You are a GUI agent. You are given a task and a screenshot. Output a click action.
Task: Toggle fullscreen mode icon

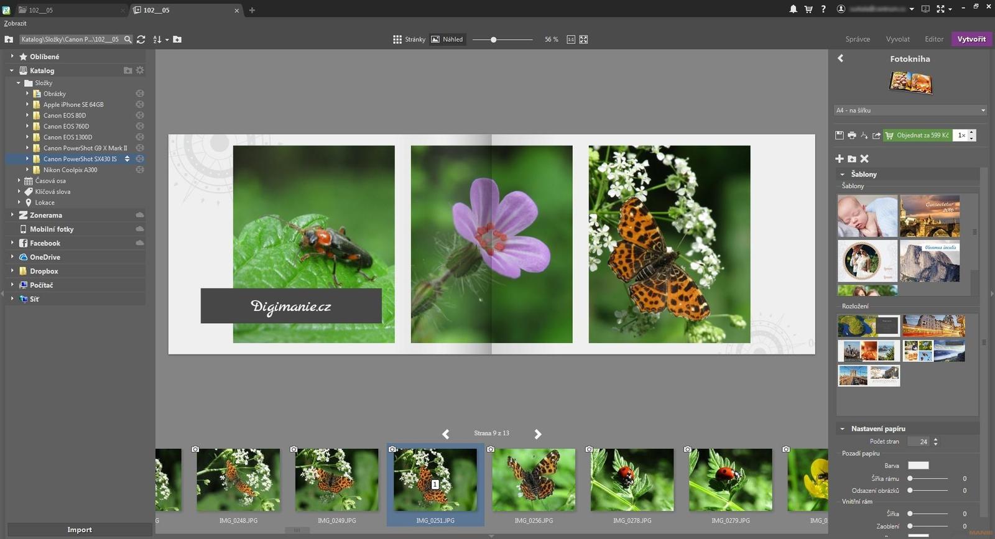tap(940, 9)
